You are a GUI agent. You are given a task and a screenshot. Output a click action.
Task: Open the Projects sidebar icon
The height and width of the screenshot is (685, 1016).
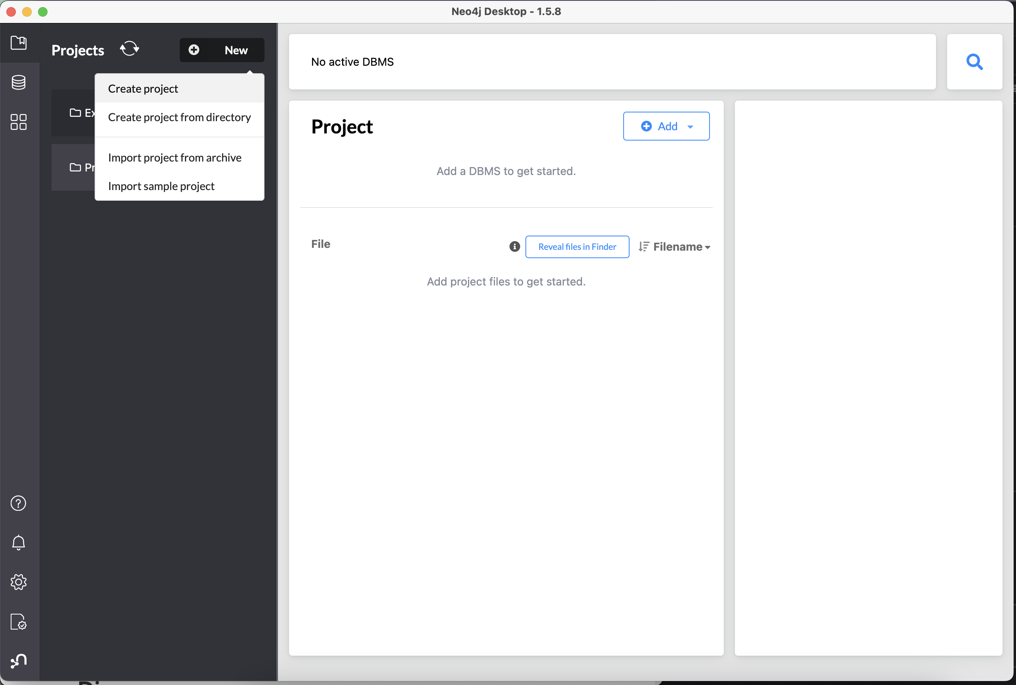(18, 43)
